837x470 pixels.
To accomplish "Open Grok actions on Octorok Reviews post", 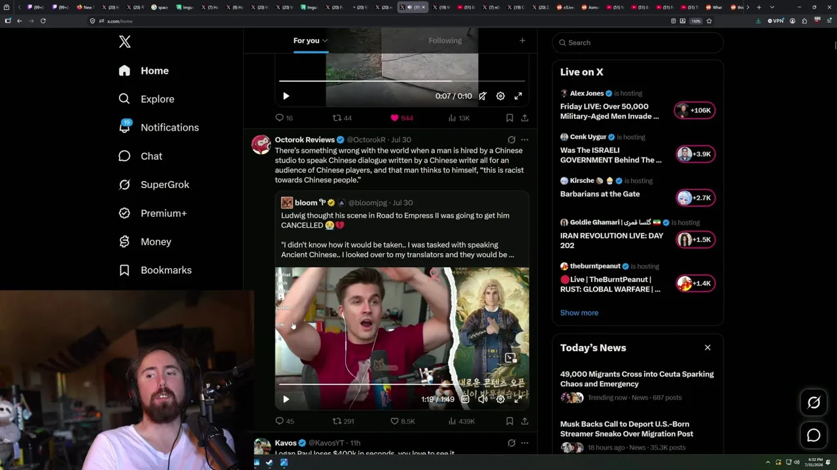I will (x=511, y=140).
